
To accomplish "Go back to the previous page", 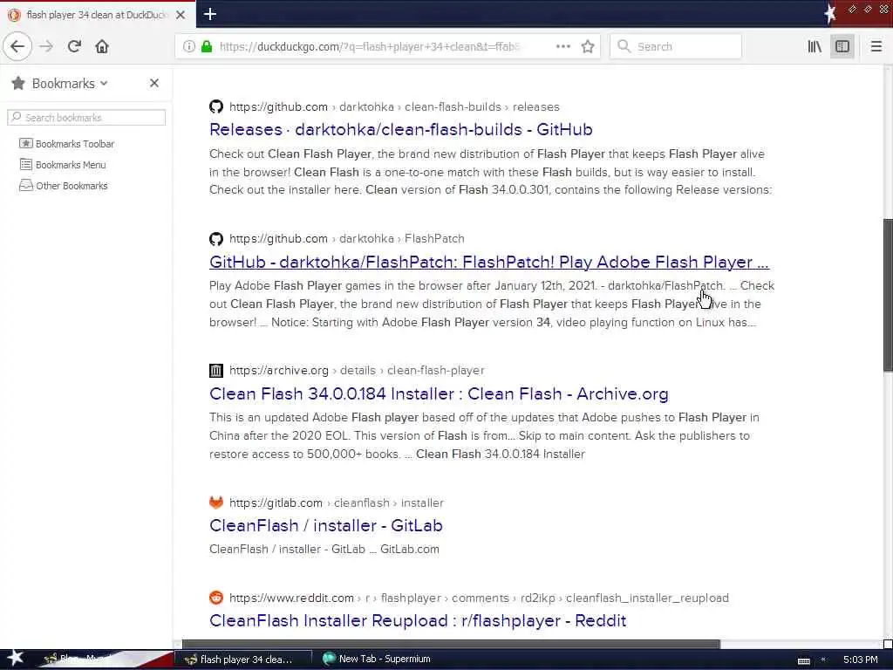I will pyautogui.click(x=17, y=46).
